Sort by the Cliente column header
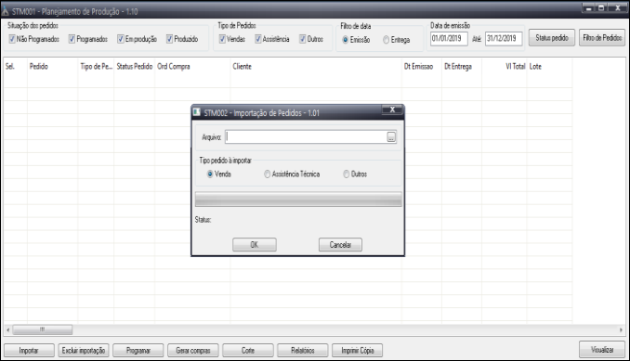630x361 pixels. pos(316,67)
